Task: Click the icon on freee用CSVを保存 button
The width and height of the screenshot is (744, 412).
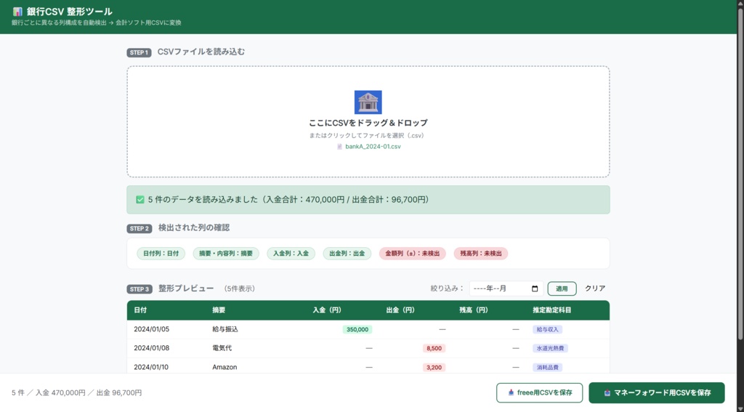Action: click(511, 392)
